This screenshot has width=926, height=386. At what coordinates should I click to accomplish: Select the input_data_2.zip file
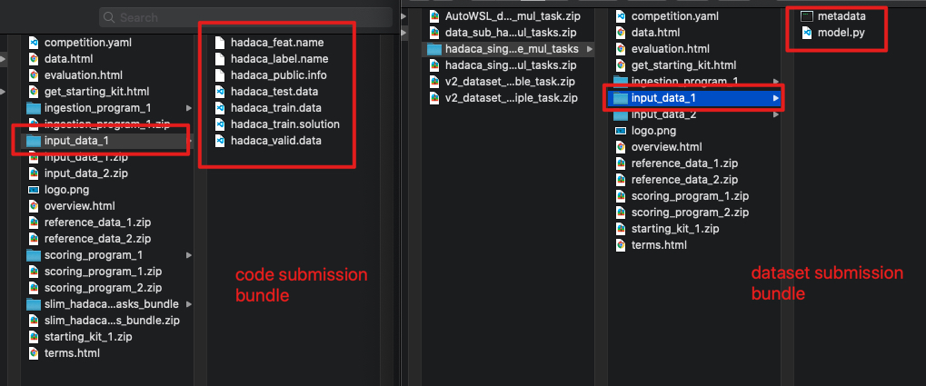[85, 173]
